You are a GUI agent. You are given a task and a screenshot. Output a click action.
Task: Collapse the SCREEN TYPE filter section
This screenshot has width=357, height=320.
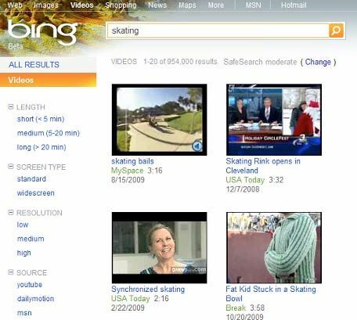pyautogui.click(x=11, y=167)
